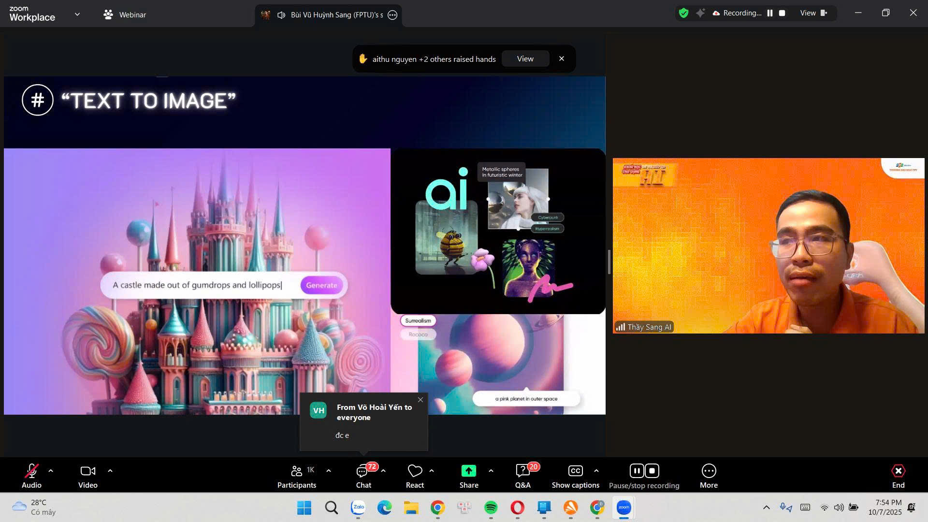Viewport: 928px width, 522px height.
Task: Unmute the Audio microphone
Action: [x=31, y=471]
